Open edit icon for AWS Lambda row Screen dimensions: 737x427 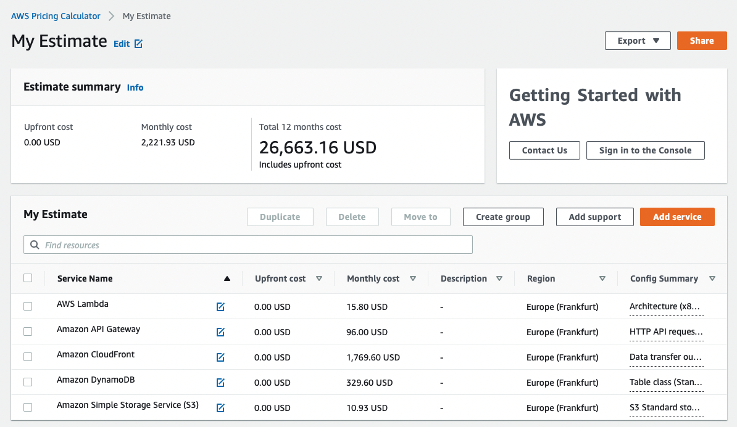220,307
